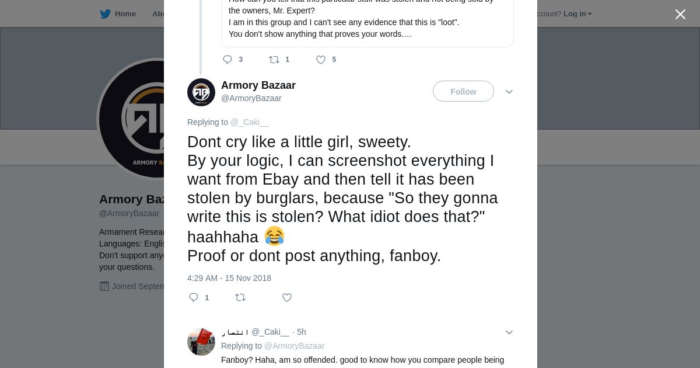
Task: Close the tweet overlay with the X
Action: 680,14
